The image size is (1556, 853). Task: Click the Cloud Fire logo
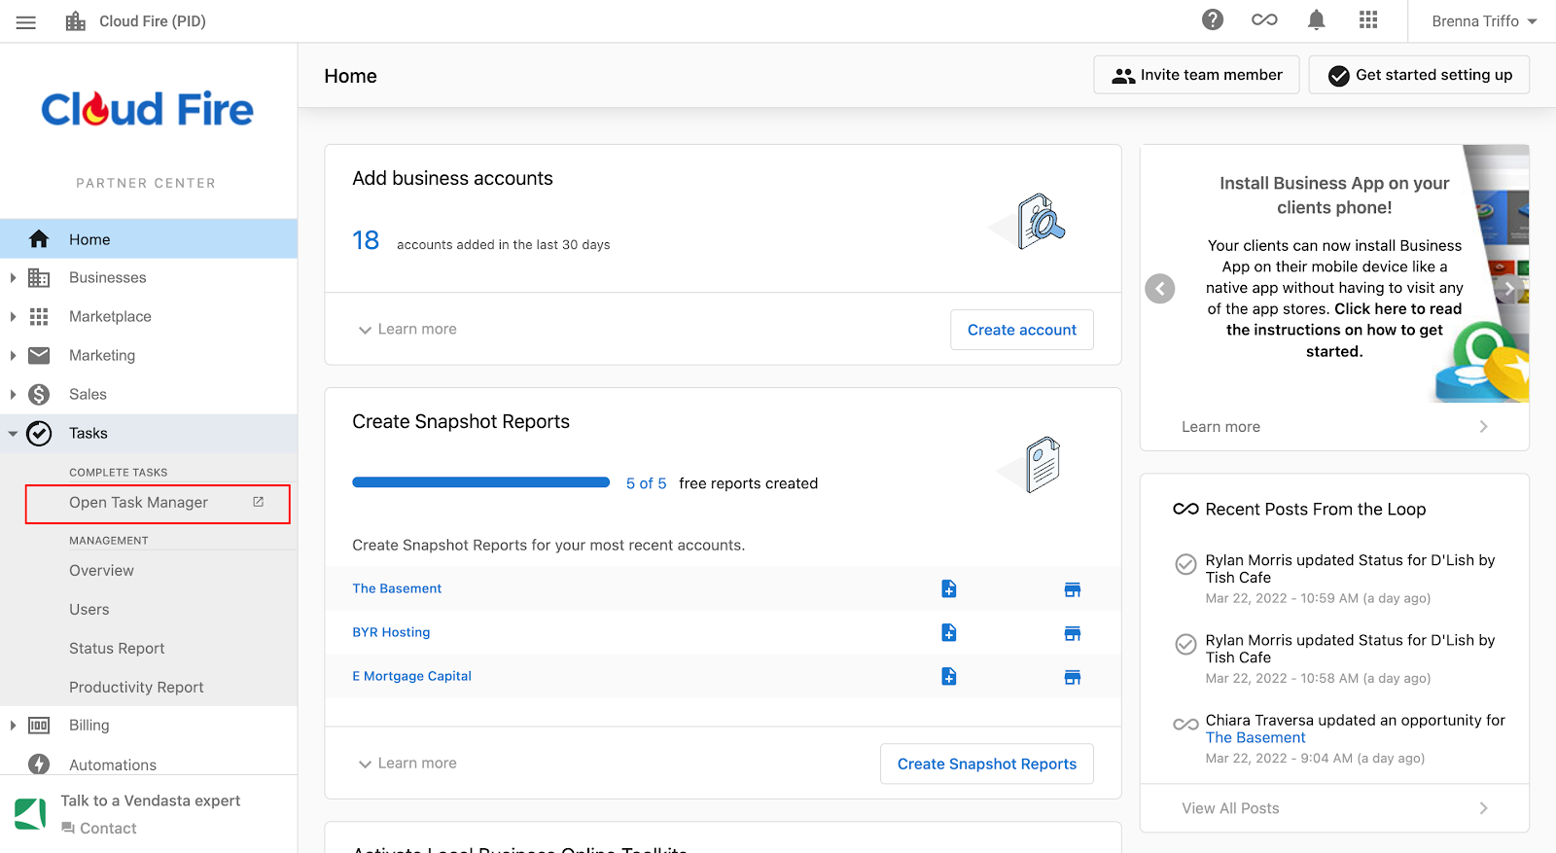[x=147, y=109]
